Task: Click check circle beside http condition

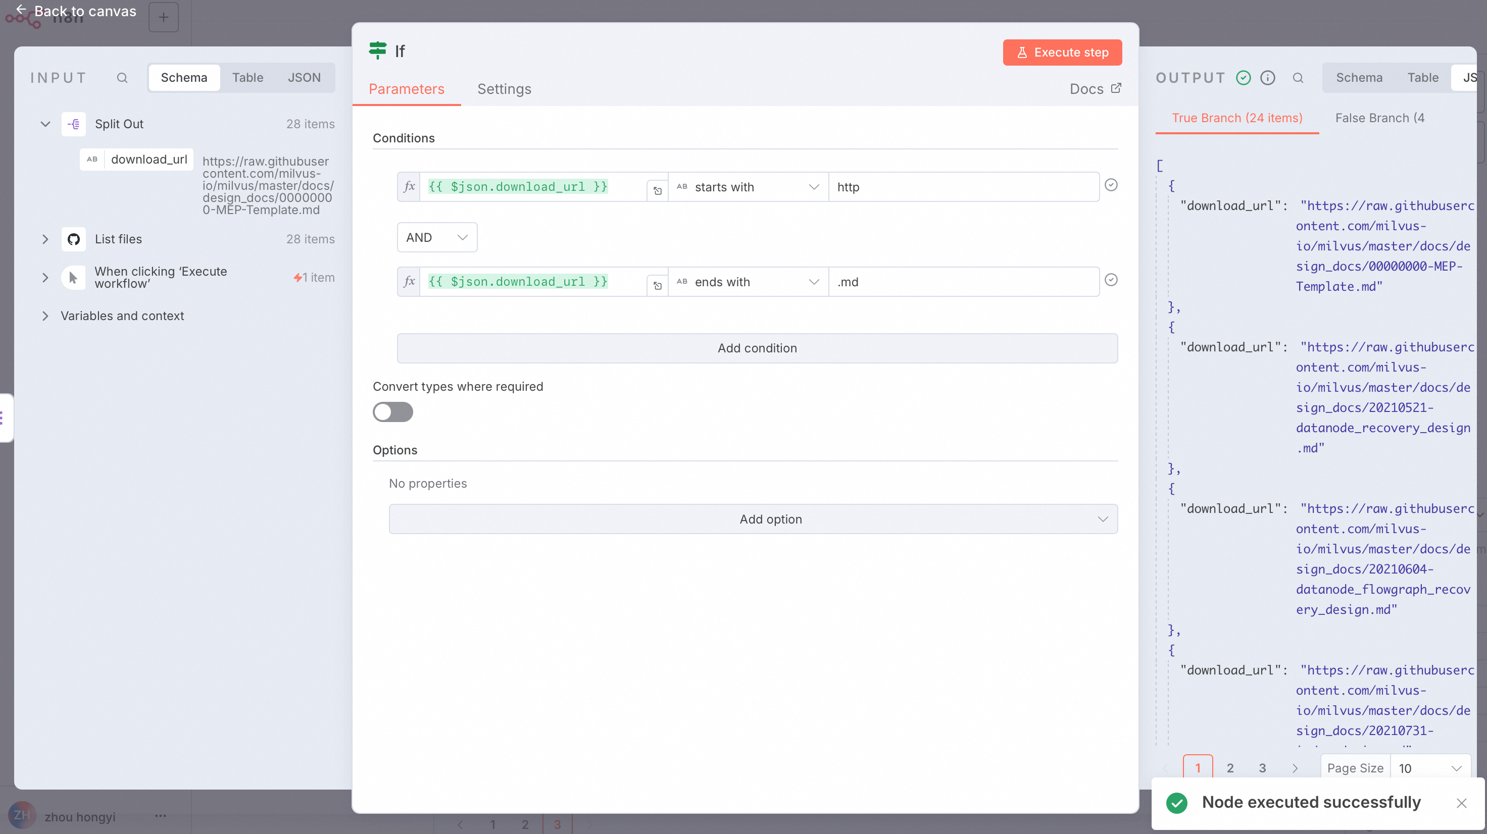Action: [x=1111, y=185]
